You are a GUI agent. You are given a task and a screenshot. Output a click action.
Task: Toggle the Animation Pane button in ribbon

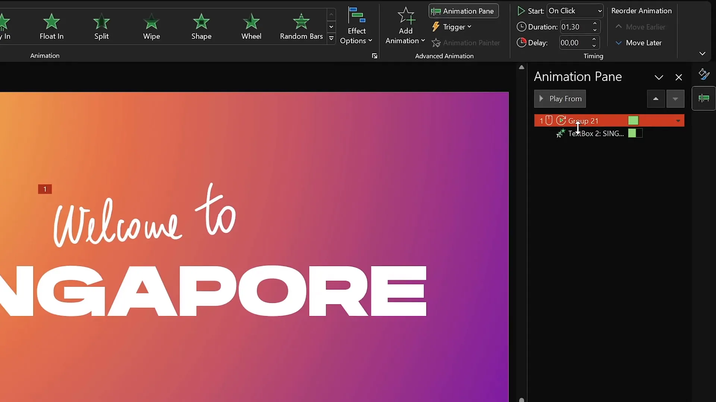point(464,11)
